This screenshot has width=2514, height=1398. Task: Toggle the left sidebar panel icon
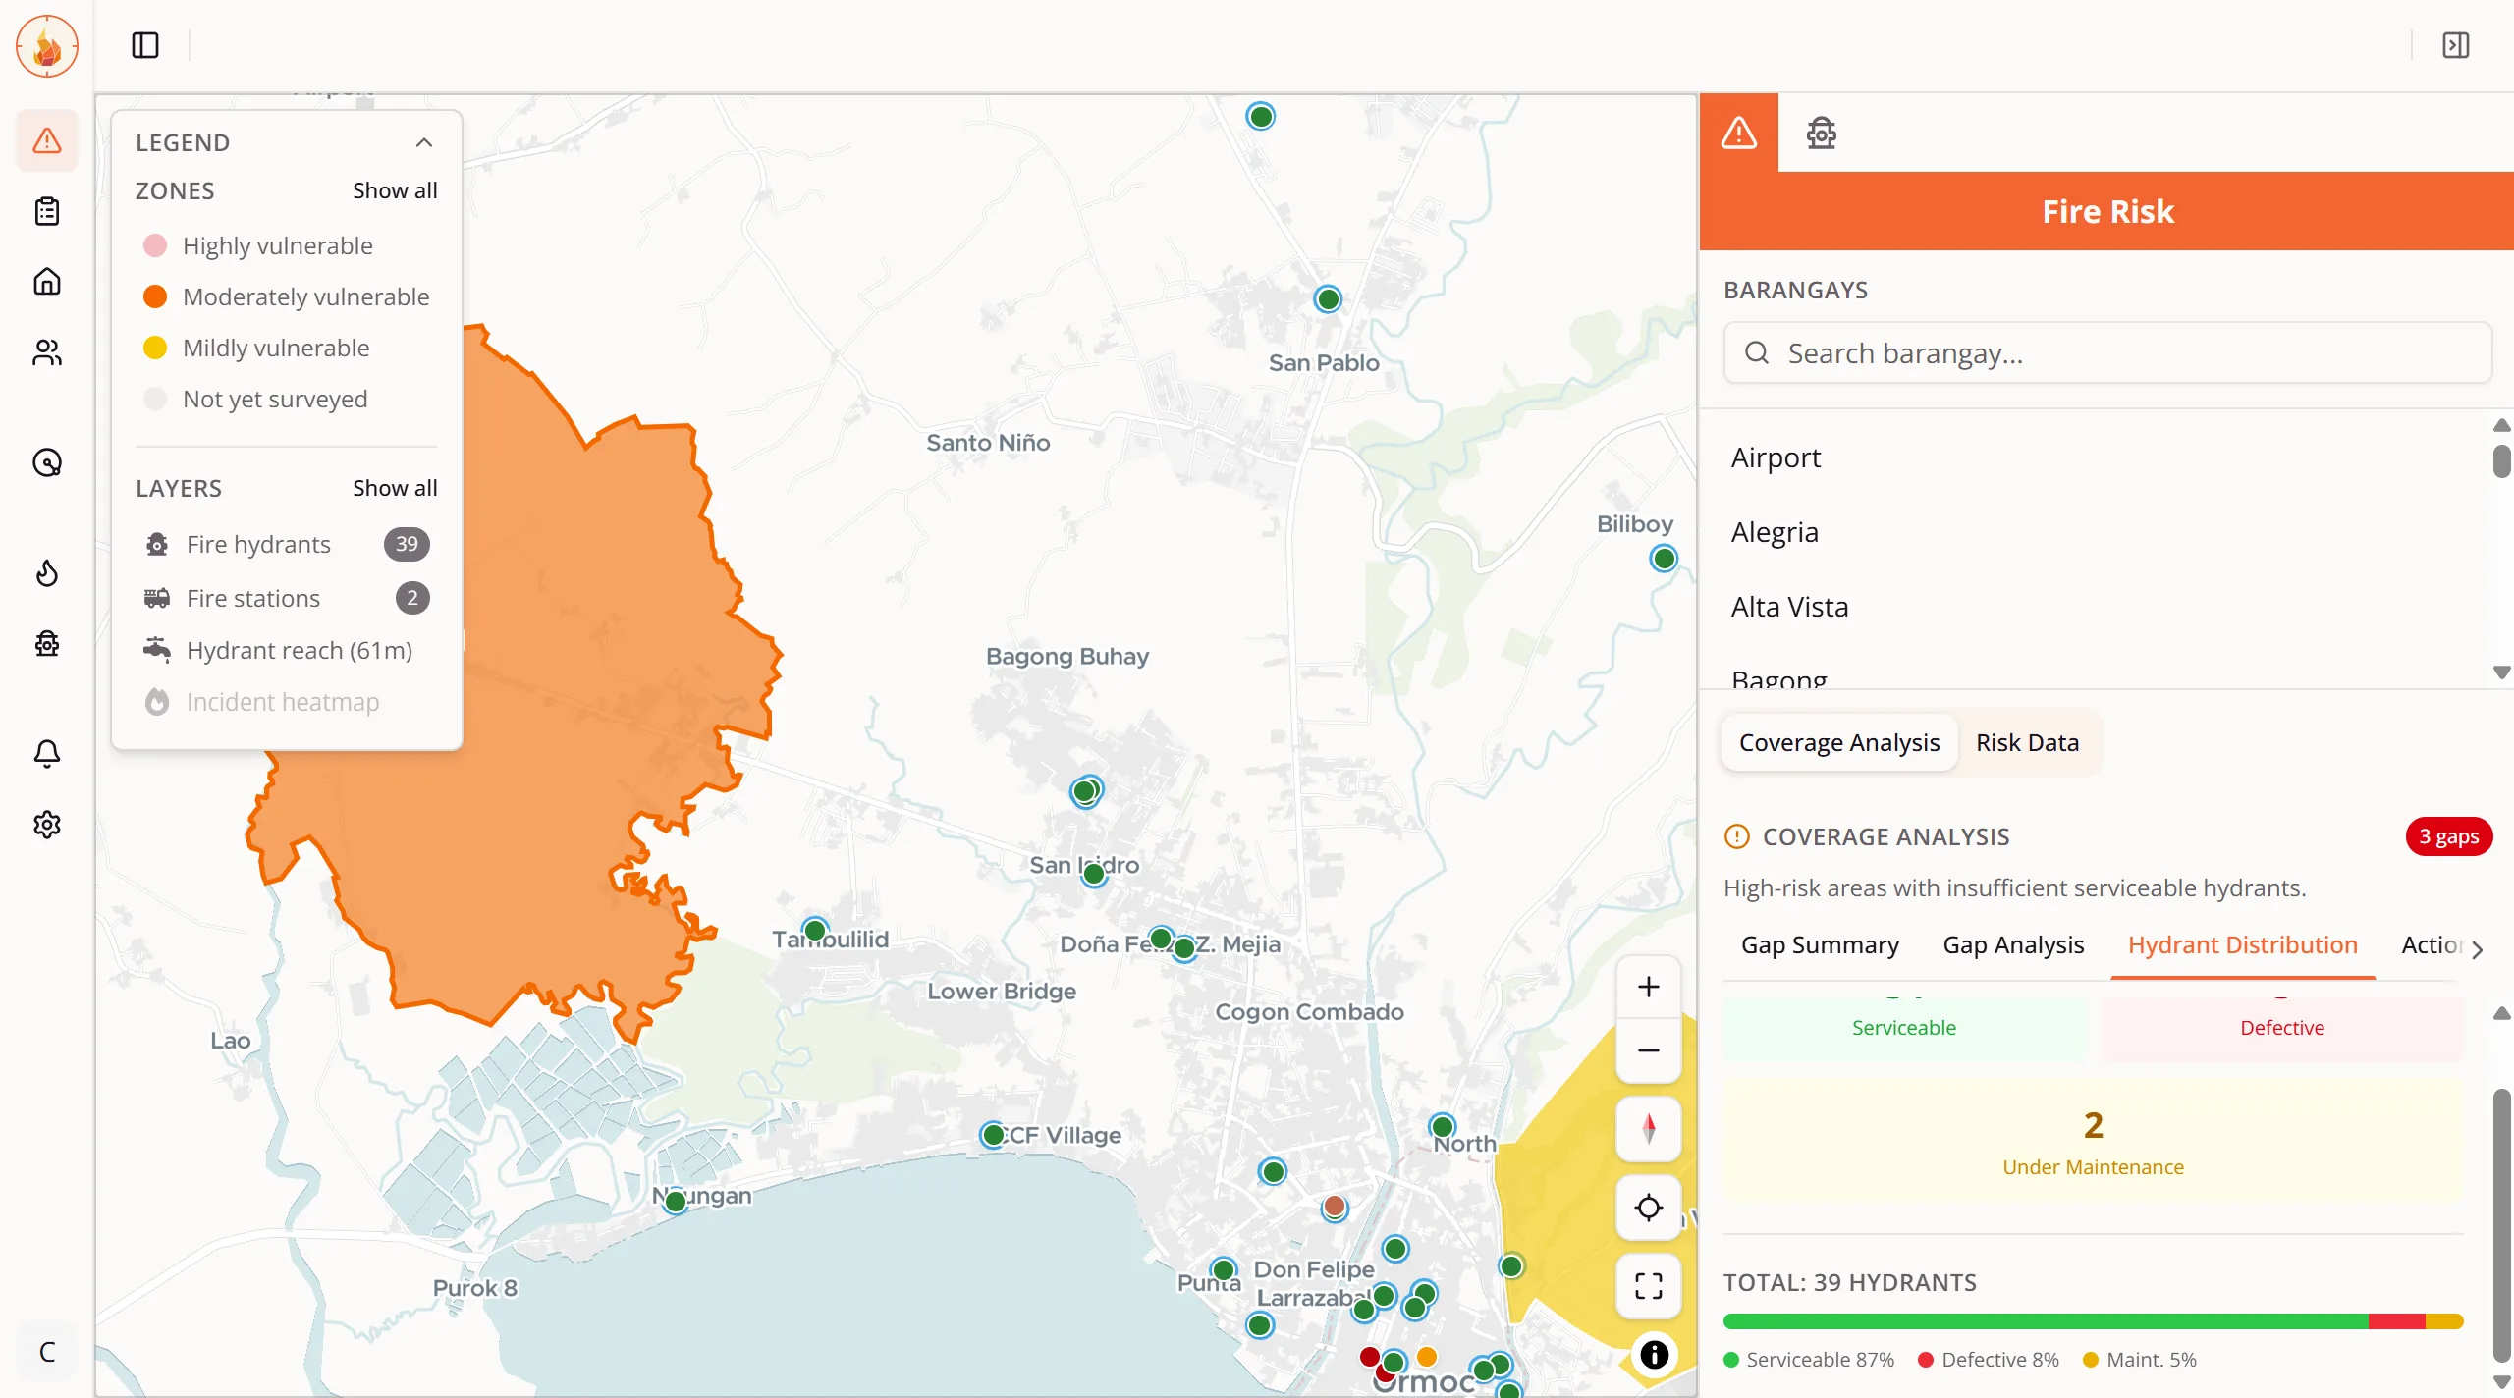(x=145, y=45)
